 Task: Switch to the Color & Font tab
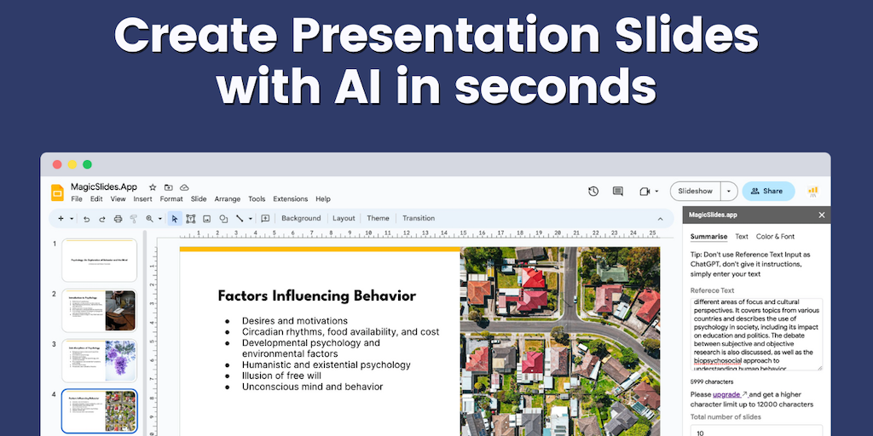[775, 237]
